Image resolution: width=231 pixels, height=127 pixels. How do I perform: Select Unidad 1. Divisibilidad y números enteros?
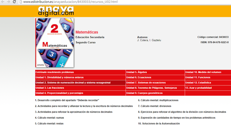point(80,77)
